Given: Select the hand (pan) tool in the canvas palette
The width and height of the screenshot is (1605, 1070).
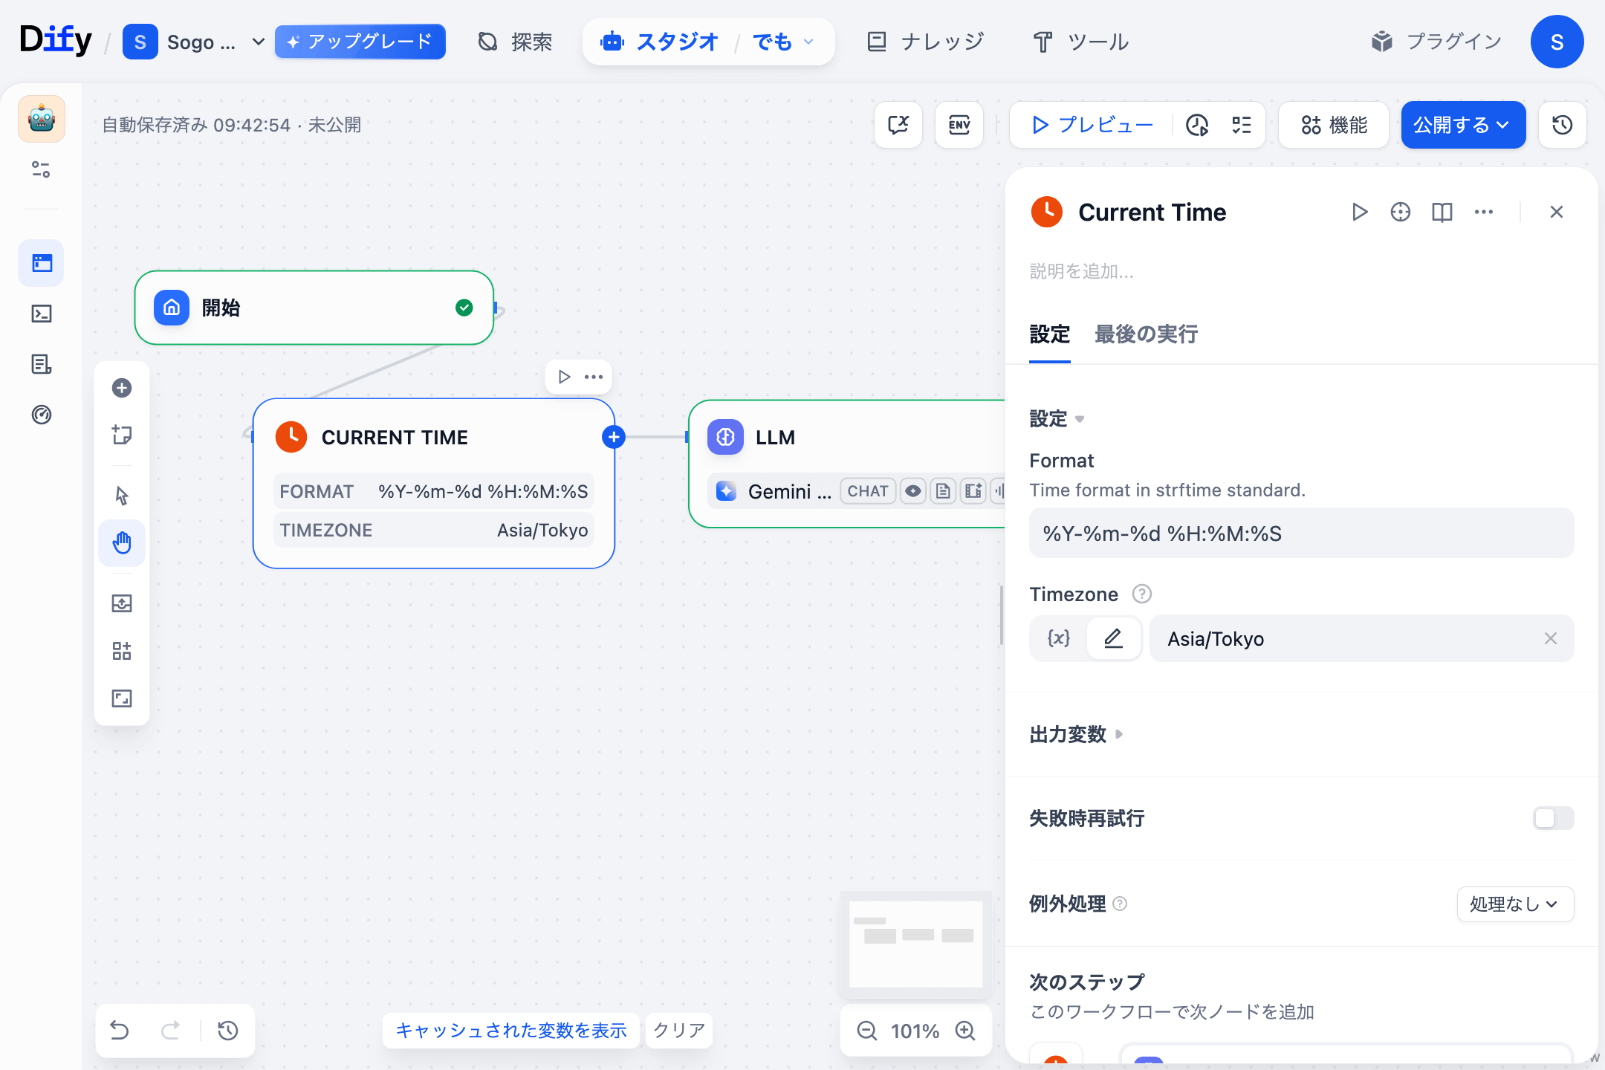Looking at the screenshot, I should 121,543.
